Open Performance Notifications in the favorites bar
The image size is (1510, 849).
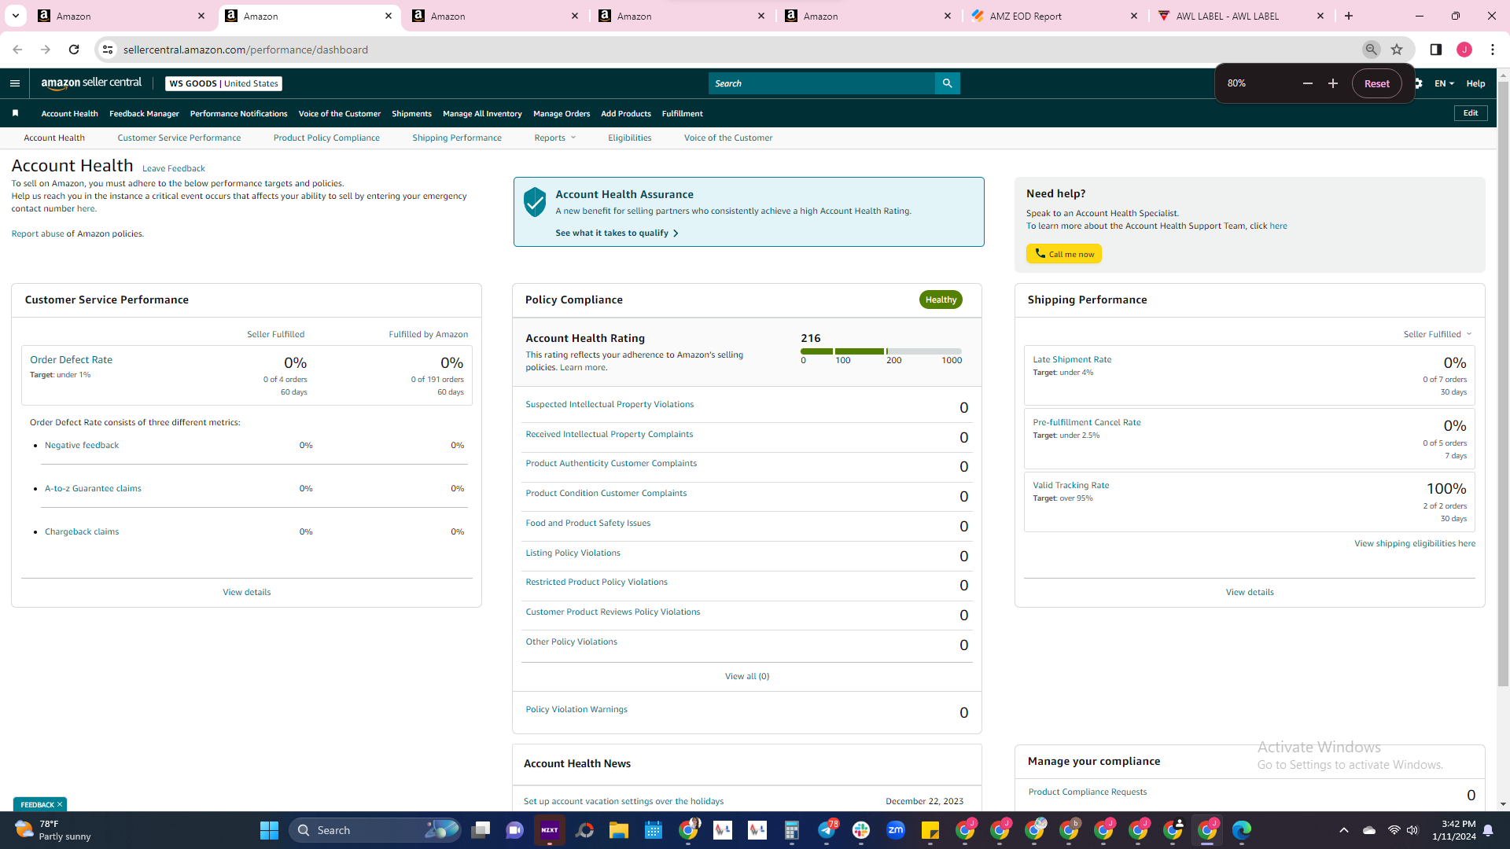pos(238,113)
